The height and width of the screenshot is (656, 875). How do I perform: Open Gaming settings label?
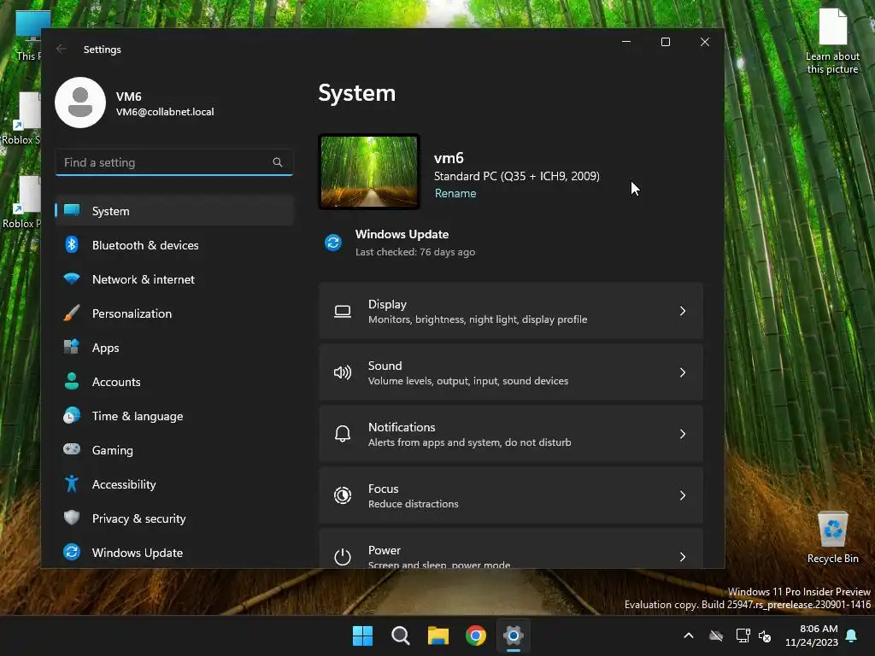click(112, 450)
